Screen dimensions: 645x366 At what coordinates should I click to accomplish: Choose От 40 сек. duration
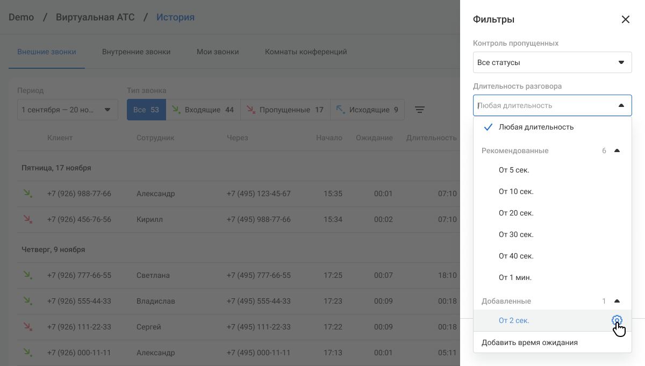(x=553, y=256)
